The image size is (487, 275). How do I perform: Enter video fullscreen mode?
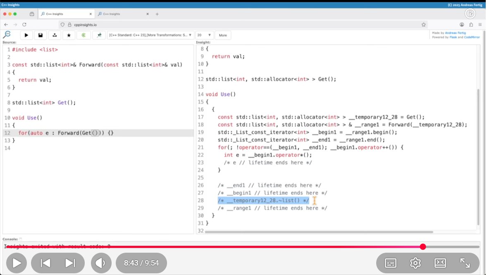coord(465,263)
